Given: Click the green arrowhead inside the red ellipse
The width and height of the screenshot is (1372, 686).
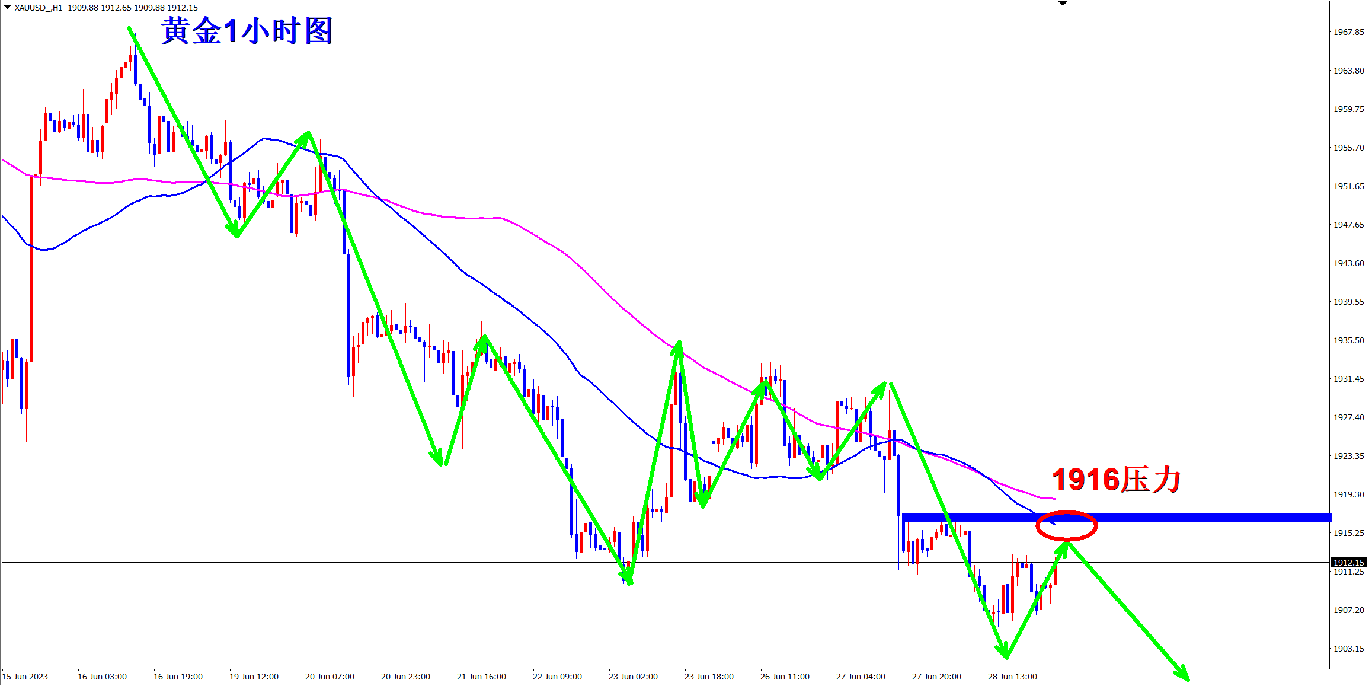Looking at the screenshot, I should point(1064,547).
